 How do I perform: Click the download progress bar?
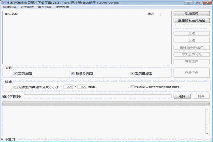click(106, 104)
